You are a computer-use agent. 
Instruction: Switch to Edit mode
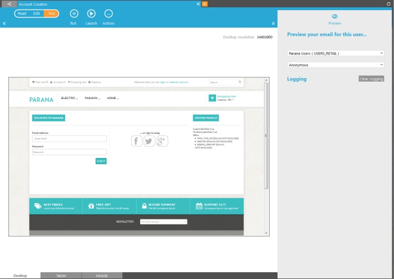(37, 13)
